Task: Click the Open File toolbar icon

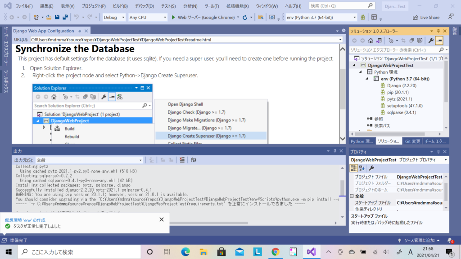Action: (49, 18)
